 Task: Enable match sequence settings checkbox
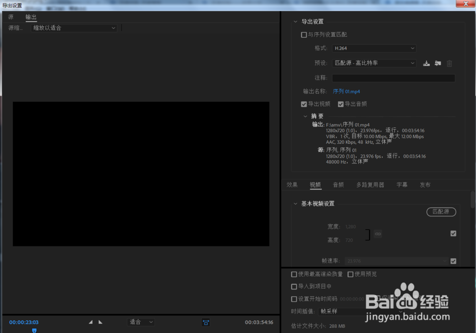coord(304,35)
